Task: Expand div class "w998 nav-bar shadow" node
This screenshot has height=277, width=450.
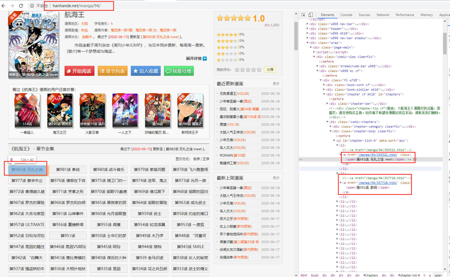Action: [x=308, y=38]
